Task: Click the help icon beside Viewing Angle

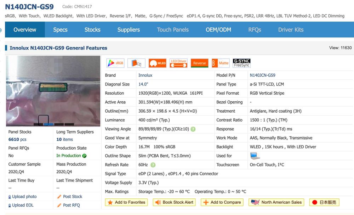Action: (x=193, y=129)
